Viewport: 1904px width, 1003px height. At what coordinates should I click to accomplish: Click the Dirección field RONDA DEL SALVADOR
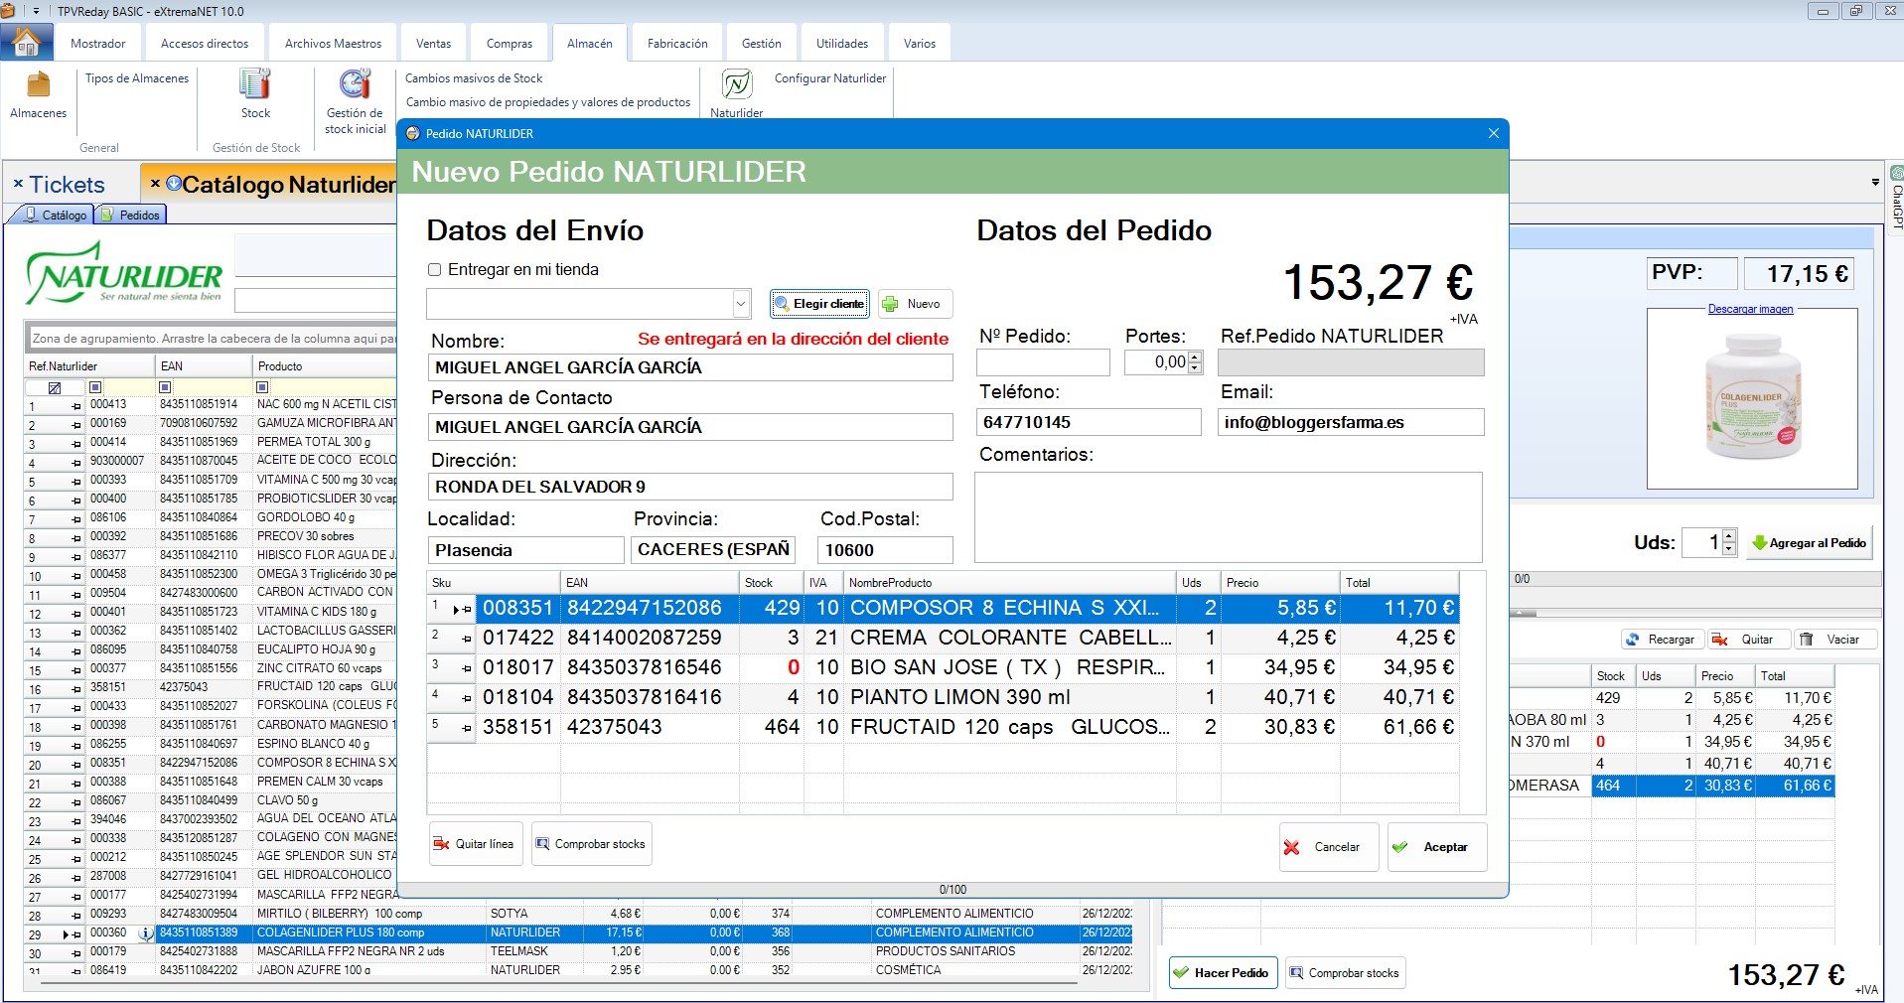point(690,487)
